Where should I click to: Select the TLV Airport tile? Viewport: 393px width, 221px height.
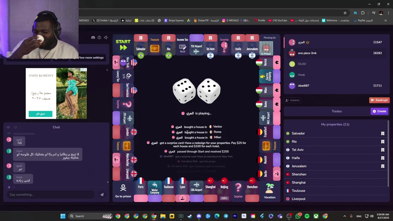(x=196, y=45)
